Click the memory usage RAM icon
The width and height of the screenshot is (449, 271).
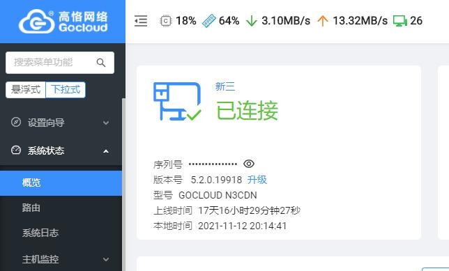pos(208,21)
